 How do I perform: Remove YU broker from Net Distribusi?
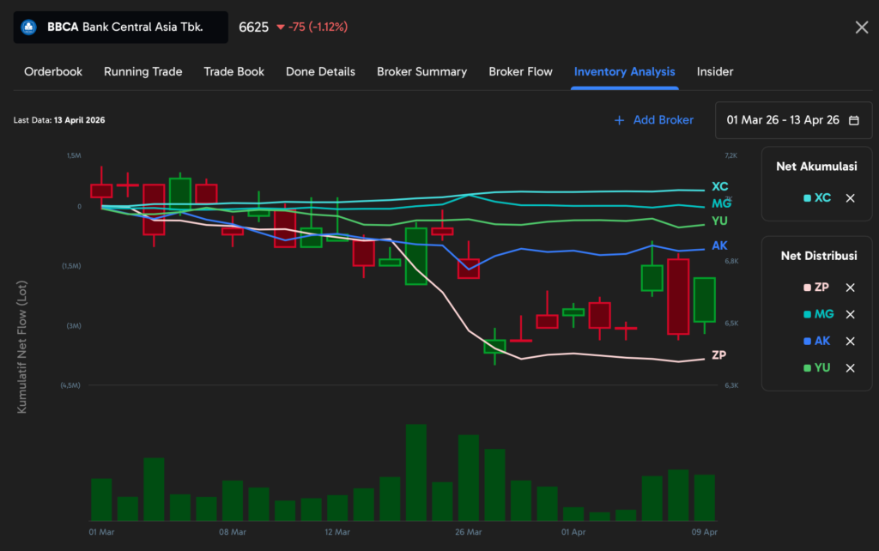pos(850,367)
